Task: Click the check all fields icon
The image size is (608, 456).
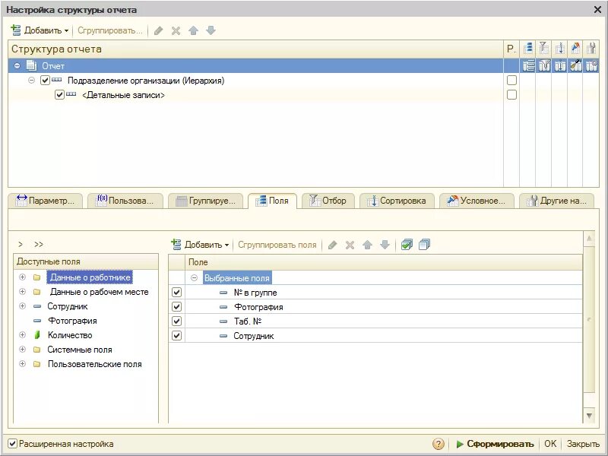Action: click(x=407, y=245)
